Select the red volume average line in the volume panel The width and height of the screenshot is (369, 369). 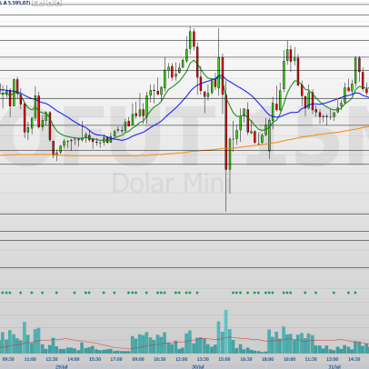tap(182, 343)
